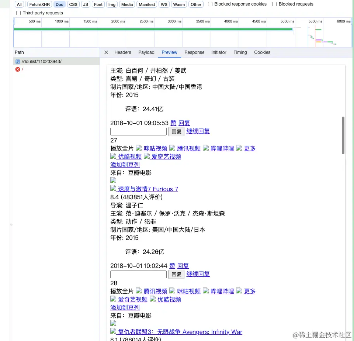Click 继续回复 link above number 28

point(198,274)
